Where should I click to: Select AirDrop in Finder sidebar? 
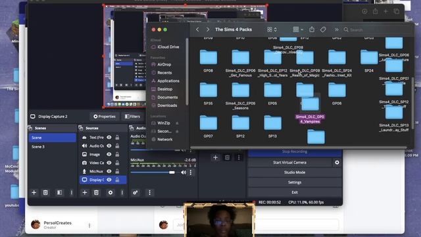tap(161, 65)
